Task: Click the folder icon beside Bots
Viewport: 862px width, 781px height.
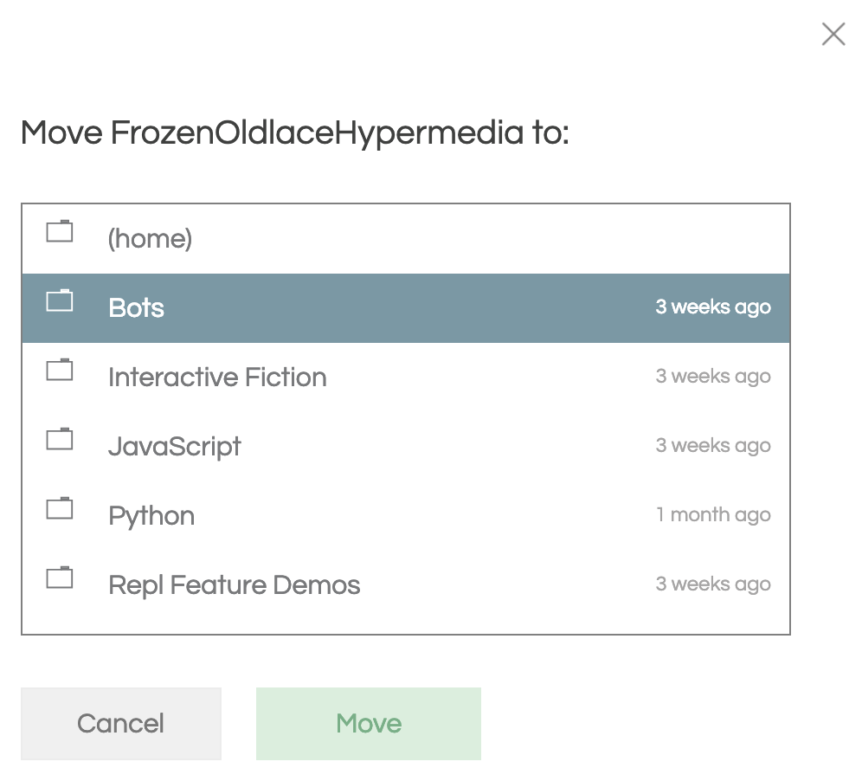Action: (x=60, y=300)
